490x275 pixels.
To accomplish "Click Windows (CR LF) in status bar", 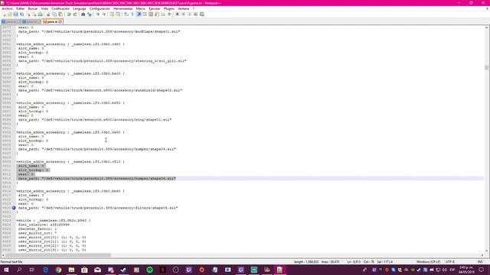I will coord(428,262).
